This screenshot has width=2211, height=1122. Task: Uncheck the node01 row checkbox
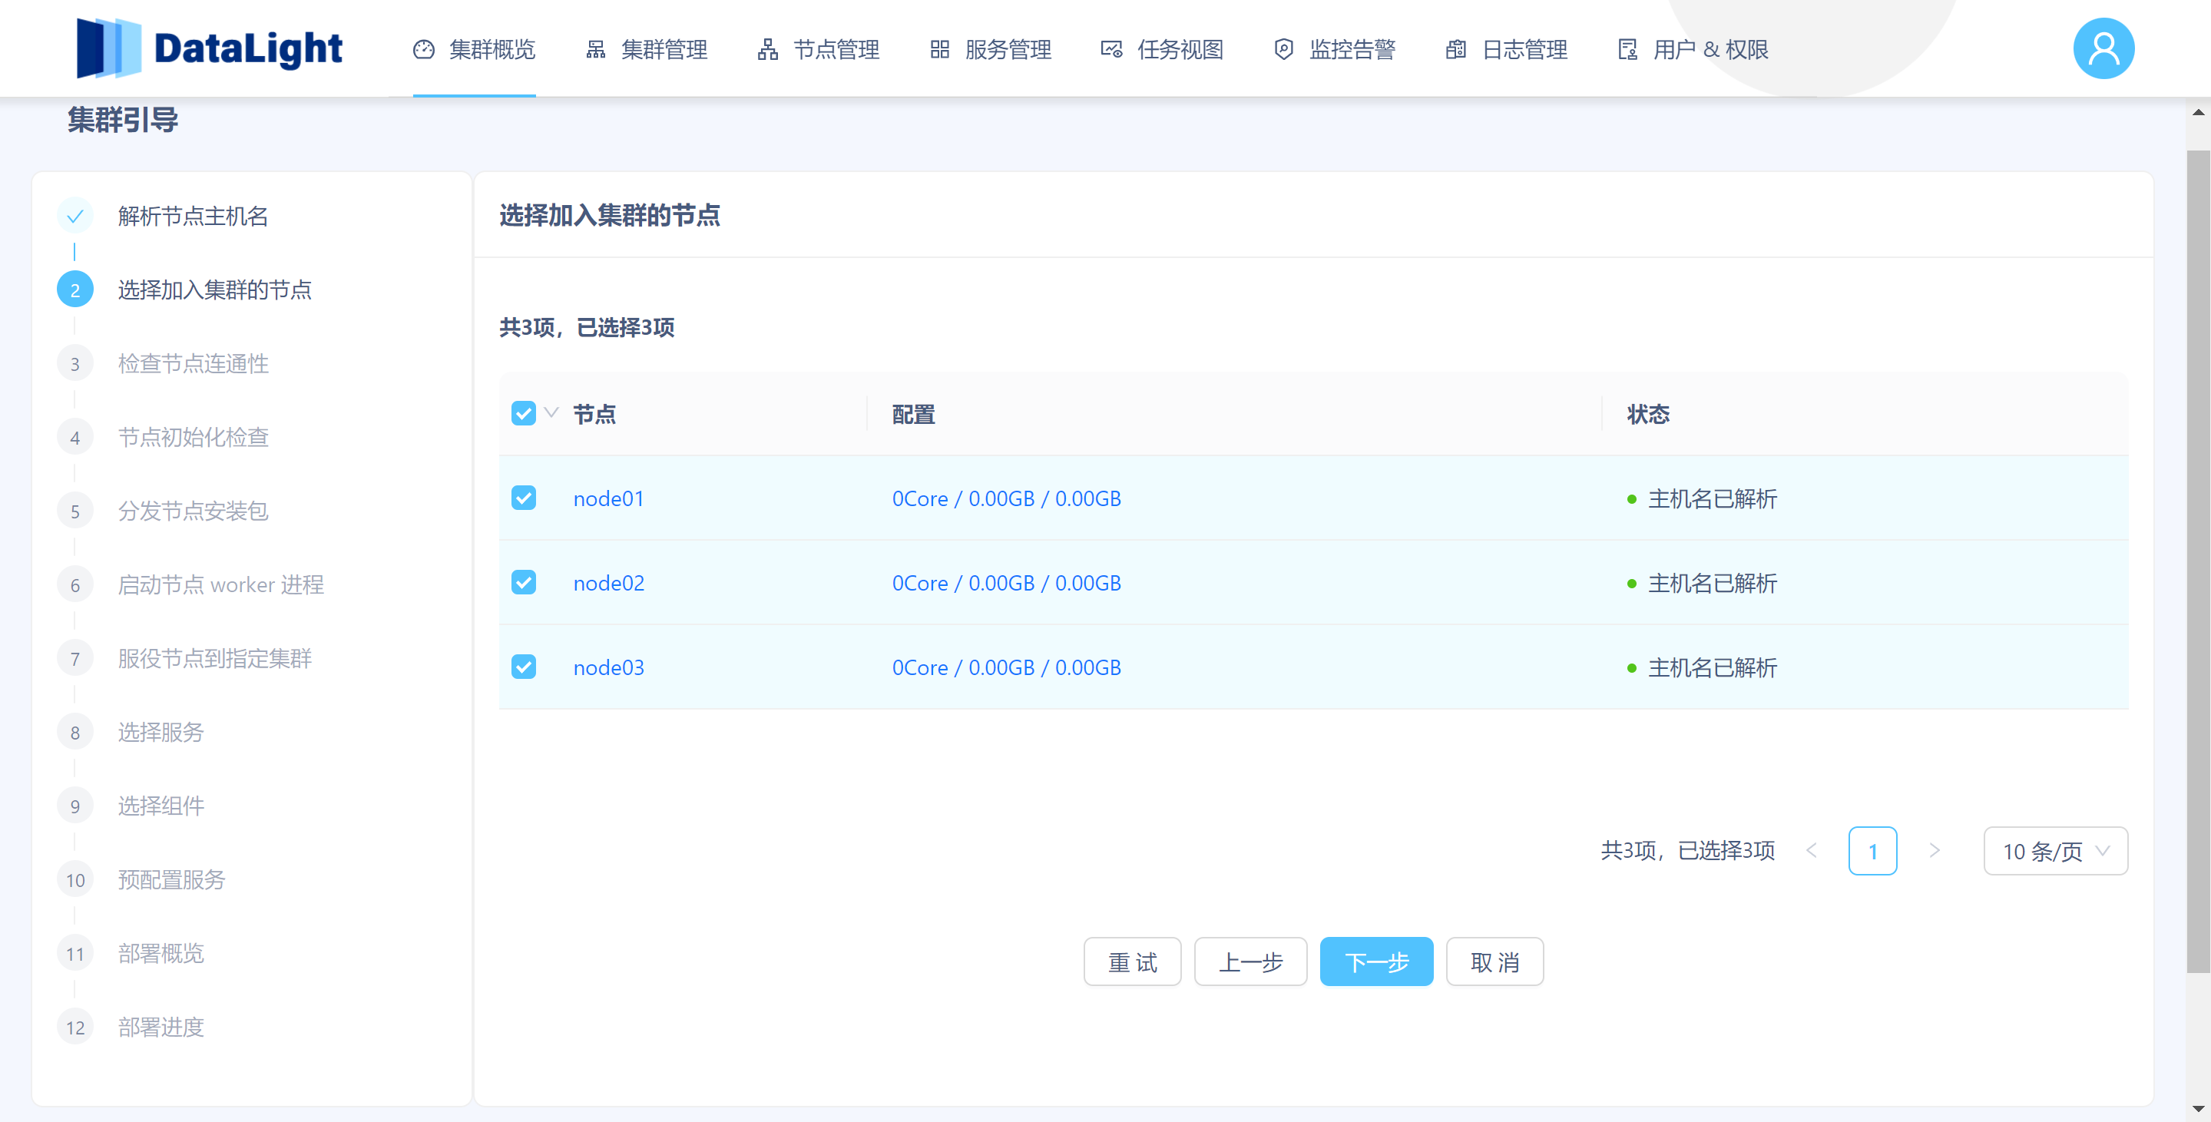pyautogui.click(x=524, y=498)
